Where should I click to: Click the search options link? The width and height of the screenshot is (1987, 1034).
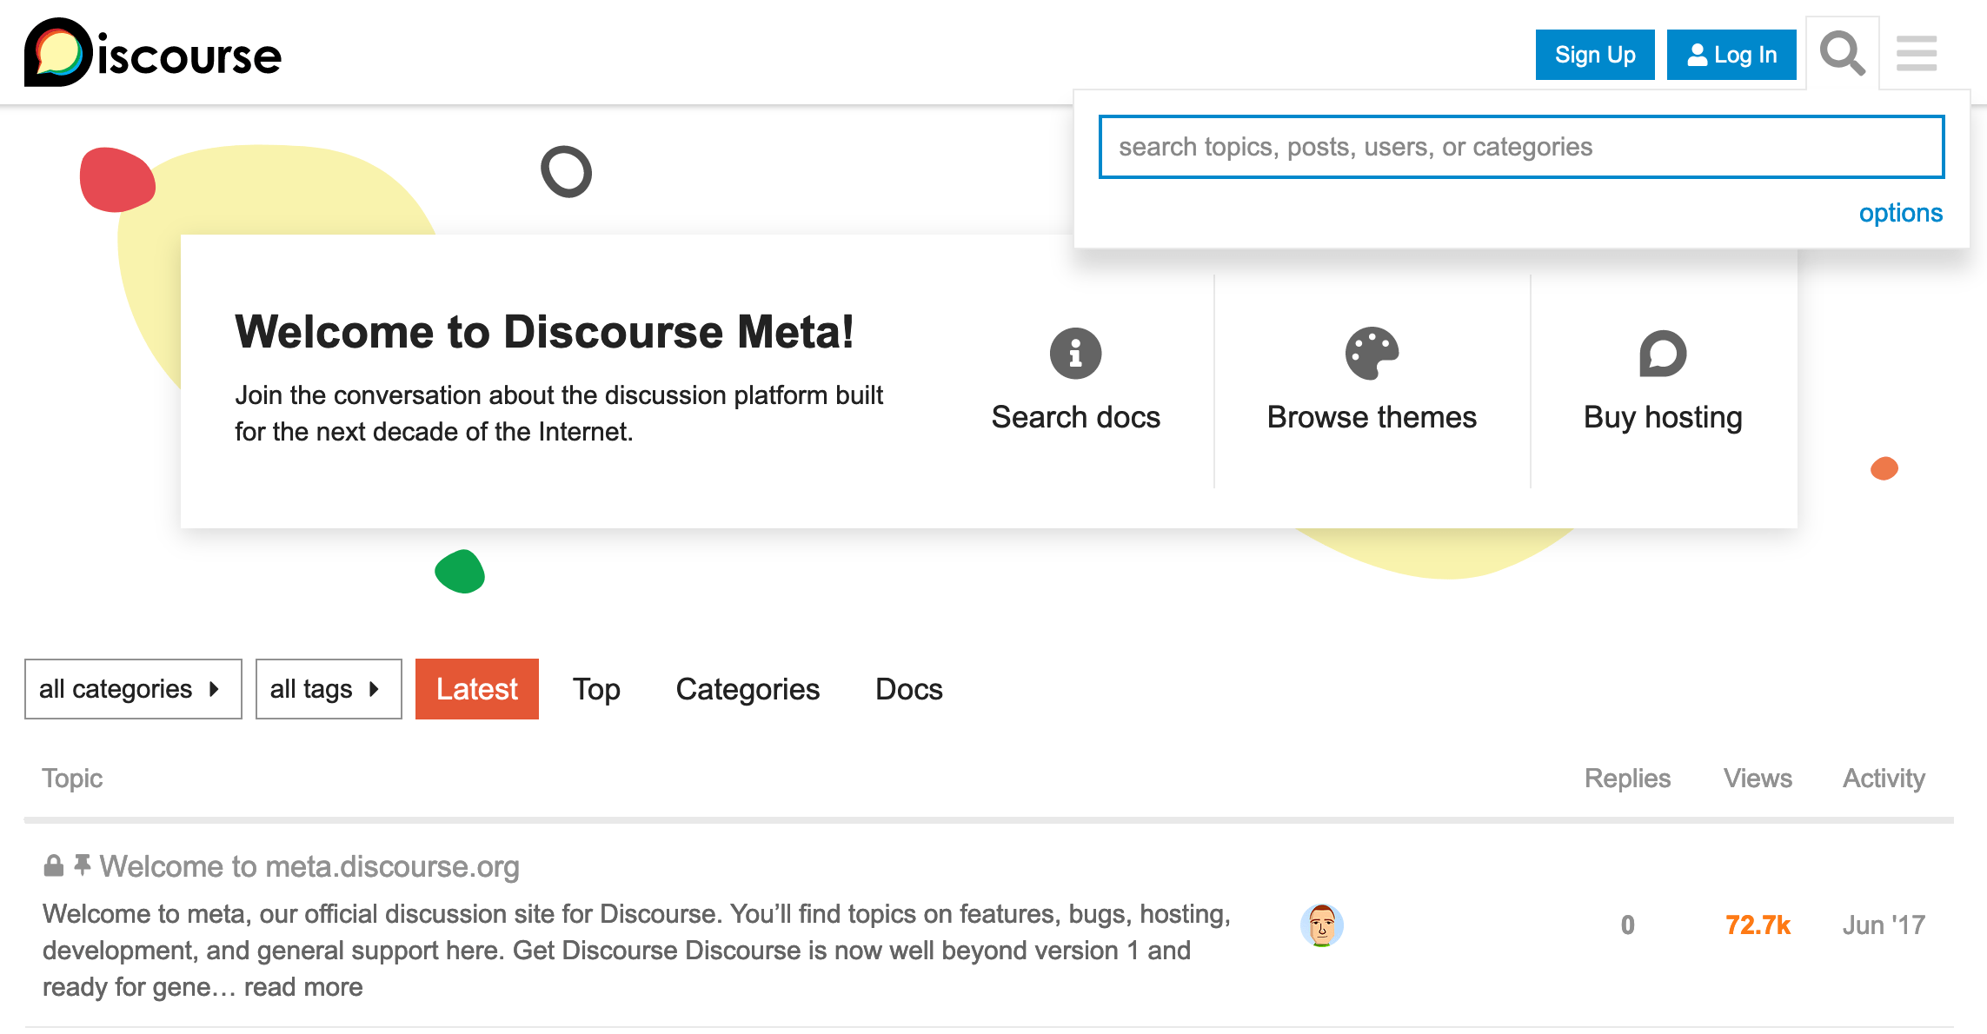point(1902,211)
